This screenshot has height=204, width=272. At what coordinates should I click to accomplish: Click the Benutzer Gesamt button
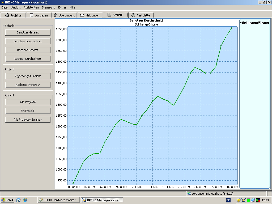point(28,32)
